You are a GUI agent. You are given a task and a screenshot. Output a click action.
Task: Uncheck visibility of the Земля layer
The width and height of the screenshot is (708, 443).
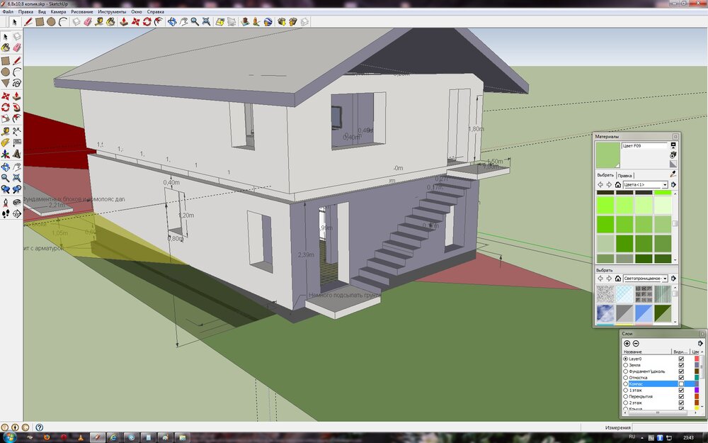[681, 365]
